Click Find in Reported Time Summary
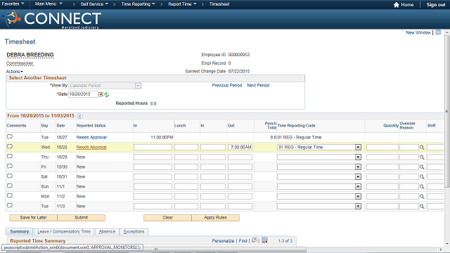 [x=243, y=240]
